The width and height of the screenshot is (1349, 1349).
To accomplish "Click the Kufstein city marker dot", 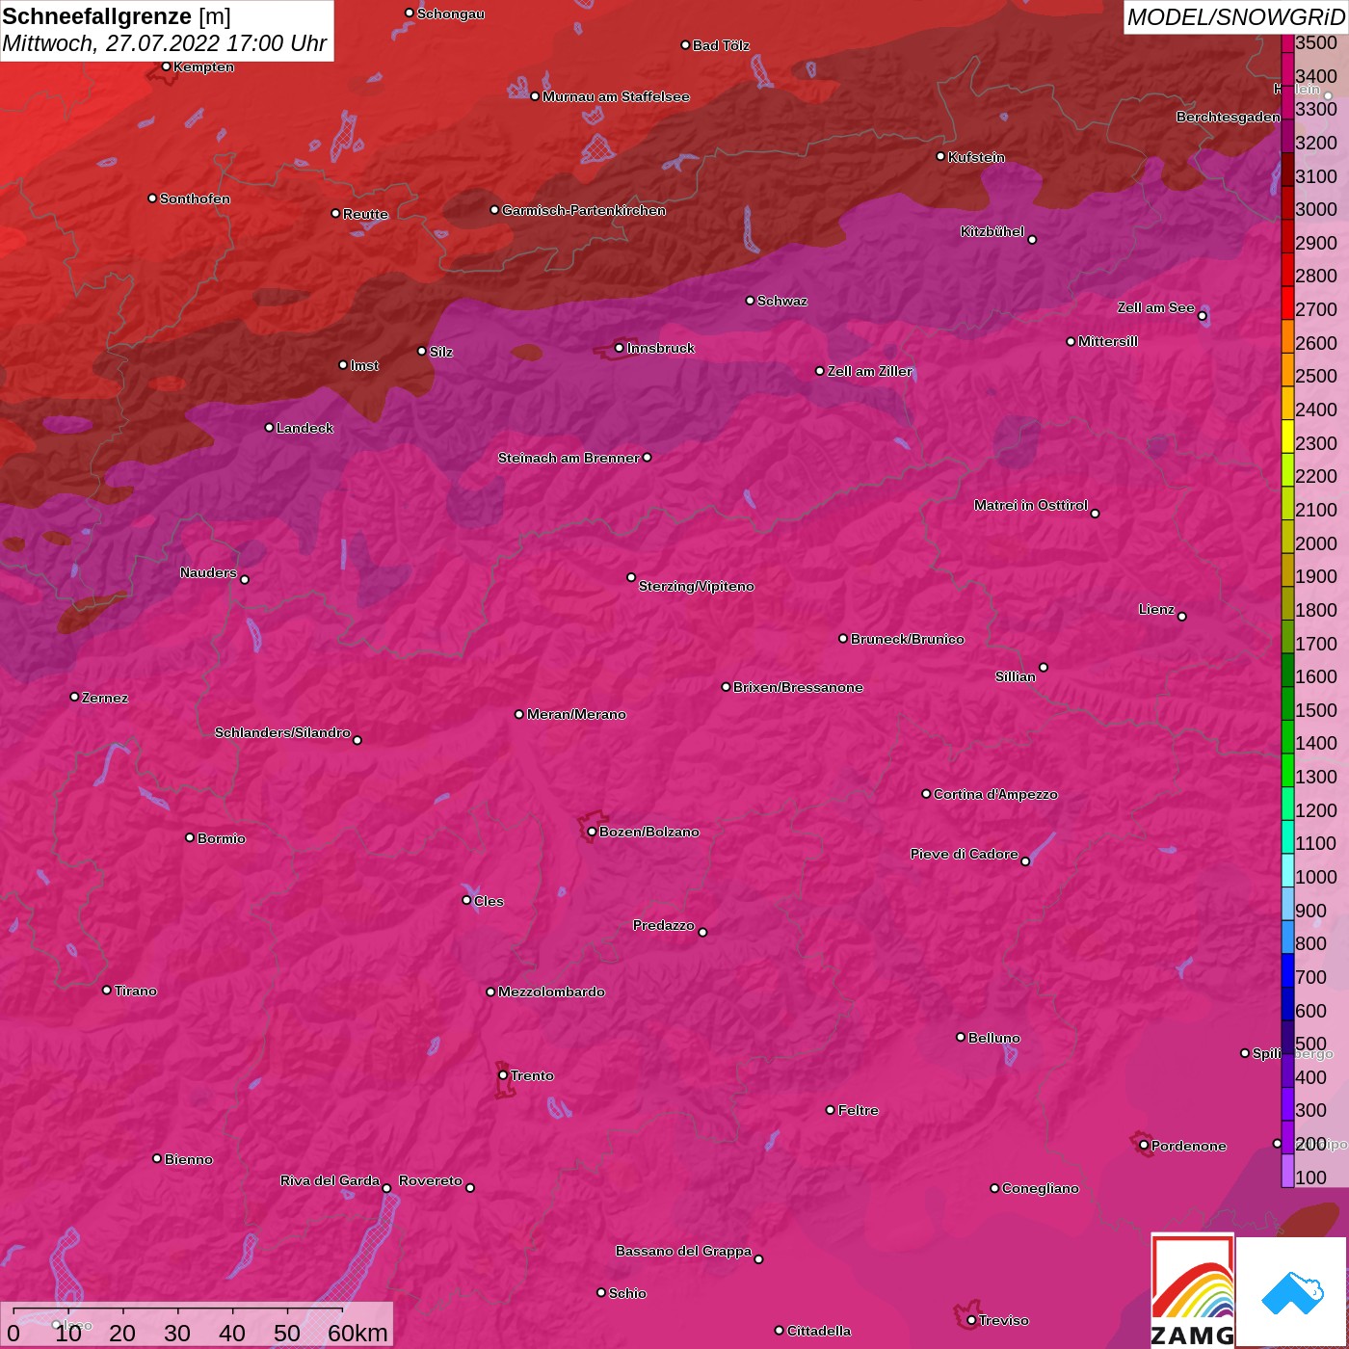I will [x=940, y=156].
